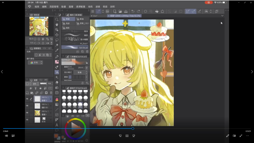Select the Soft Brush sub tool
This screenshot has width=254, height=143.
75,48
